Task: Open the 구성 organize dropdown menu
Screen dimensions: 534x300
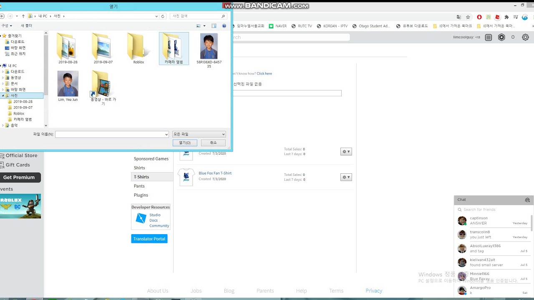Action: pyautogui.click(x=6, y=26)
